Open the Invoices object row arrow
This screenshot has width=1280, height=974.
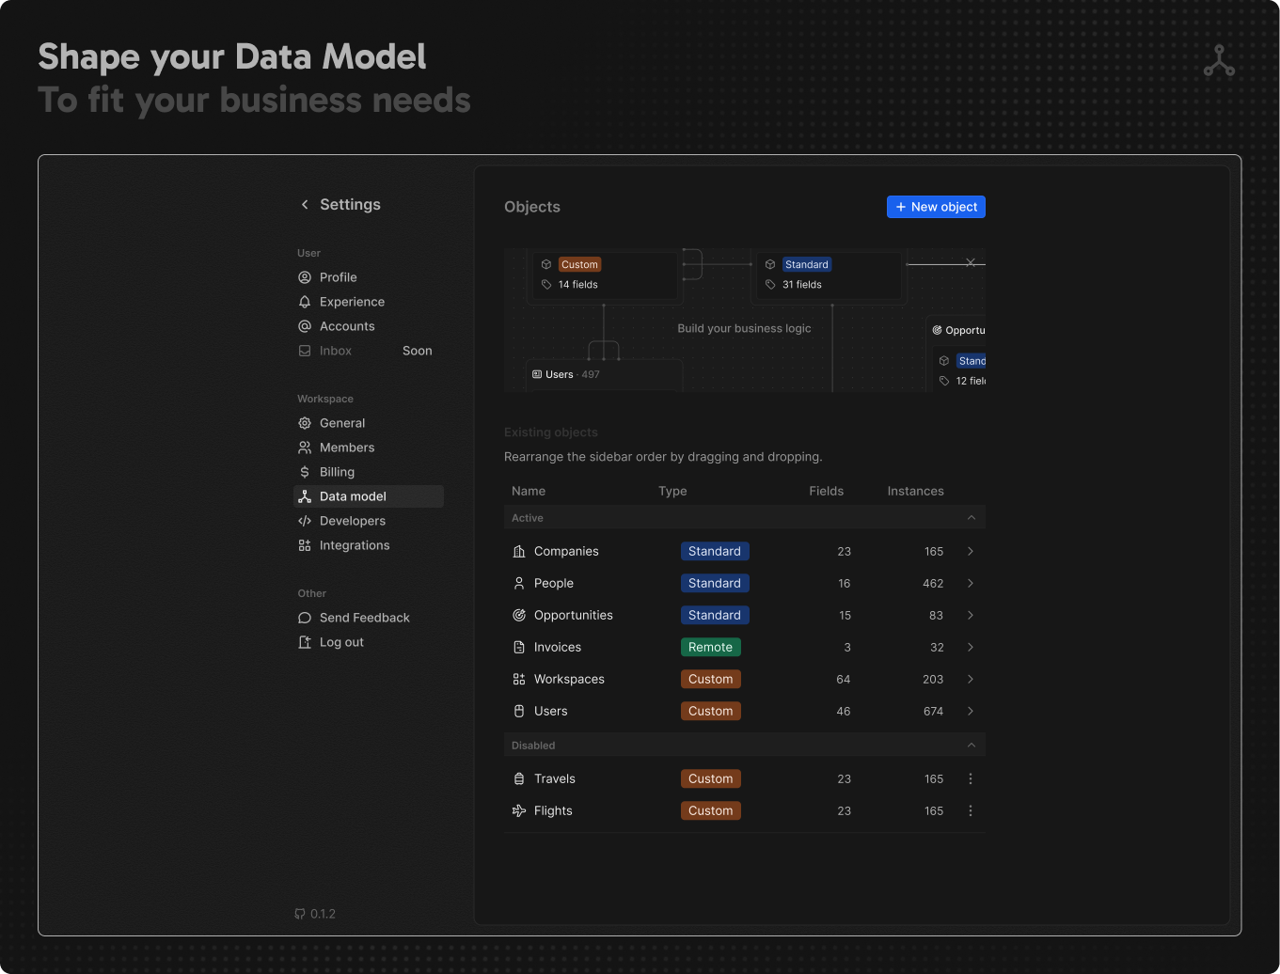pos(971,648)
